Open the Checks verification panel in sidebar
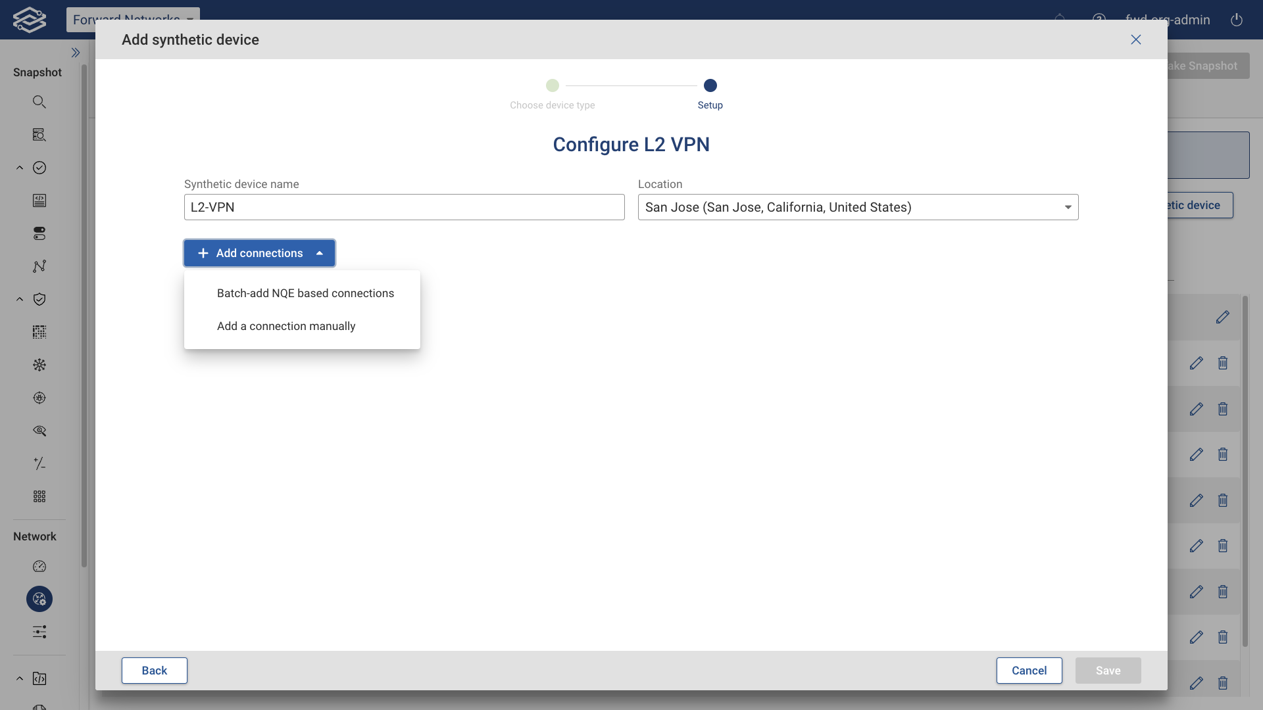This screenshot has height=710, width=1263. [39, 168]
